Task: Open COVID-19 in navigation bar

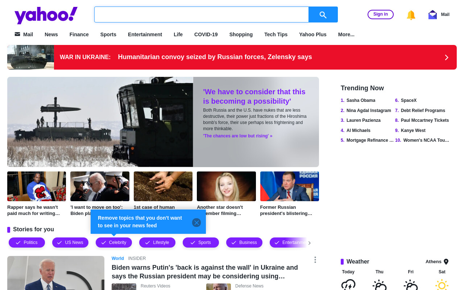Action: pos(206,34)
